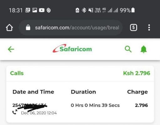Select the Dec 06, 2020 12:04 call entry

80,109
